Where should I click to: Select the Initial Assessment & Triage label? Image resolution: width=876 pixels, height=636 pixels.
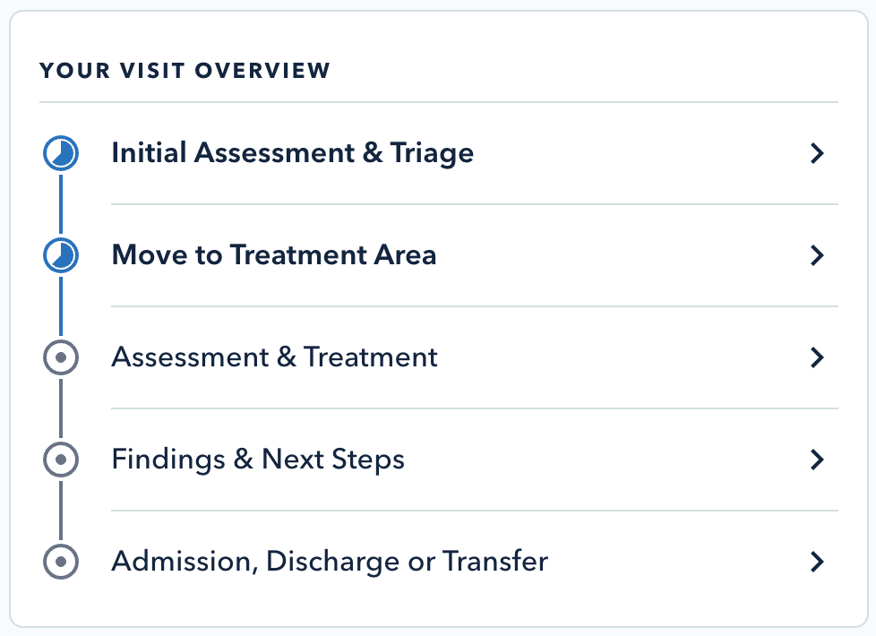click(292, 153)
